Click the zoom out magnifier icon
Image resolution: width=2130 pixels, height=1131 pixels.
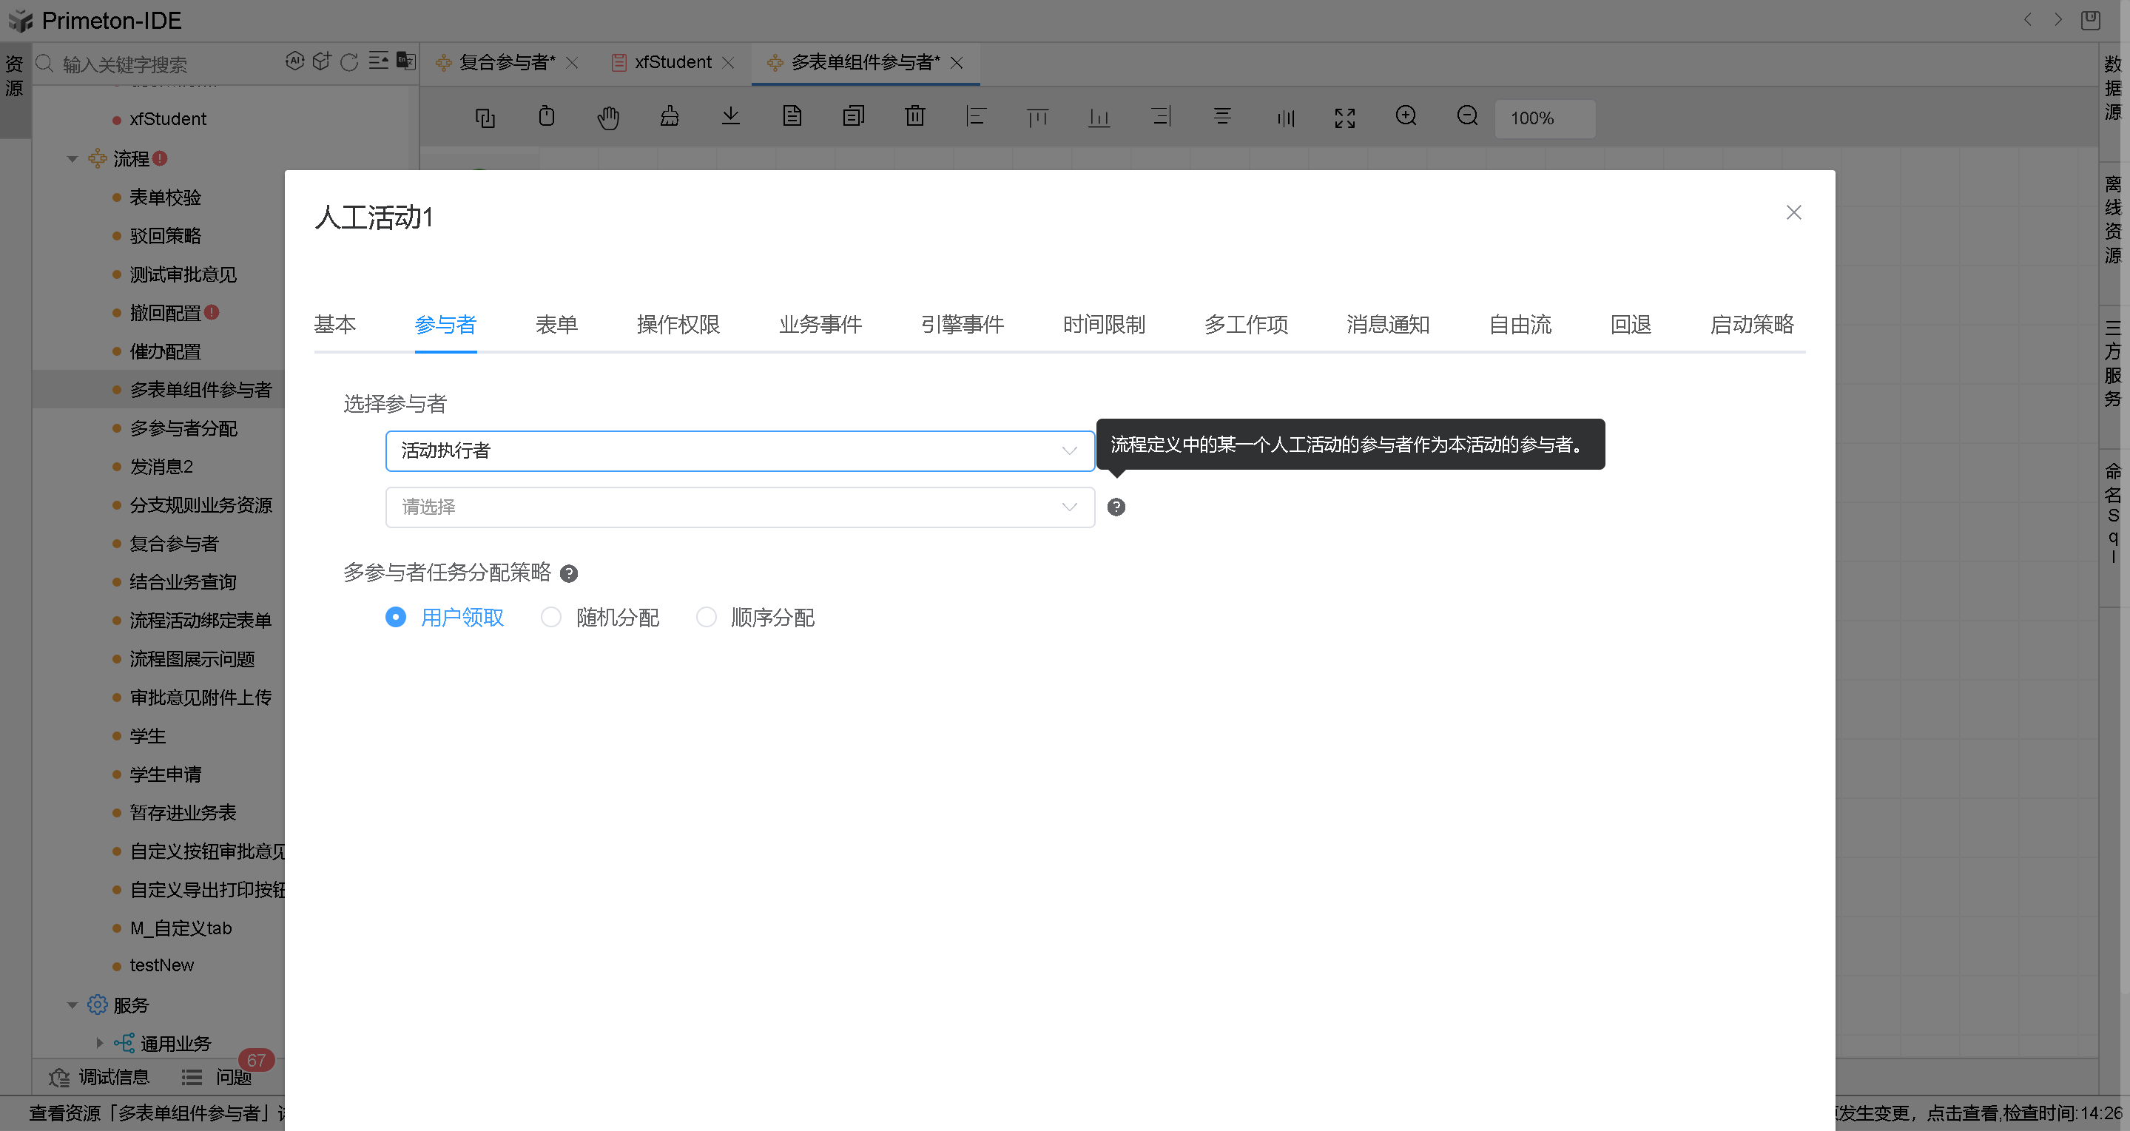[1467, 117]
